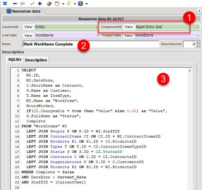
Task: Click the Name field Mark WorkItems Complete
Action: tap(91, 44)
